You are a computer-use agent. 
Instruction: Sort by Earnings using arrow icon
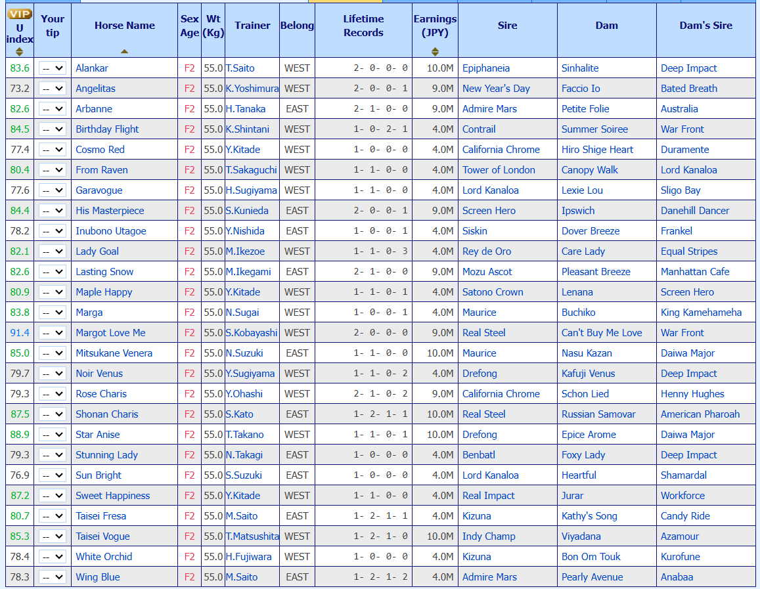point(435,52)
